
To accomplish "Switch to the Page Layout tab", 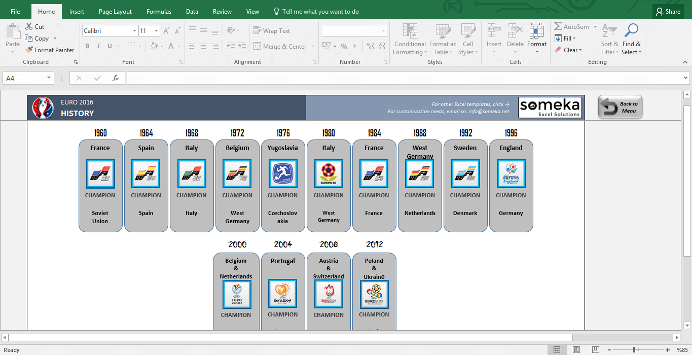I will coord(115,12).
